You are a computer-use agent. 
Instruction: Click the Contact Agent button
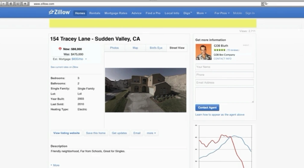coord(207,108)
